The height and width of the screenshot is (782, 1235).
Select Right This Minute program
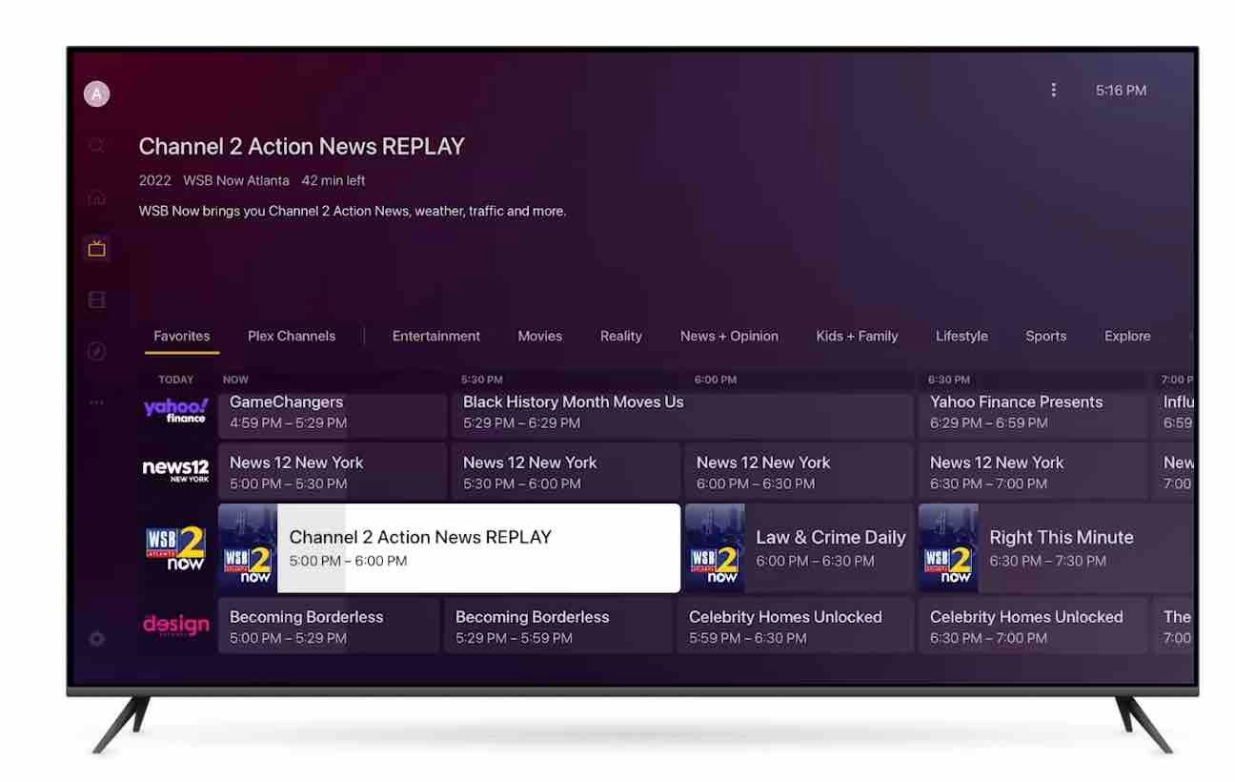click(1056, 548)
